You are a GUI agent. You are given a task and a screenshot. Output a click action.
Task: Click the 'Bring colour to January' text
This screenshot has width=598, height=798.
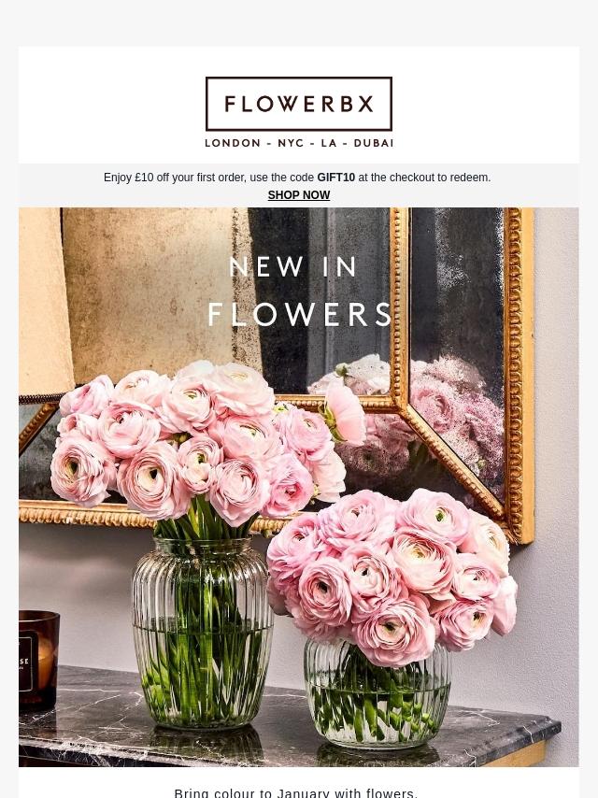295,793
